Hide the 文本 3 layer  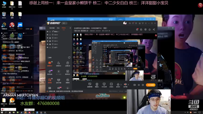coord(47,41)
